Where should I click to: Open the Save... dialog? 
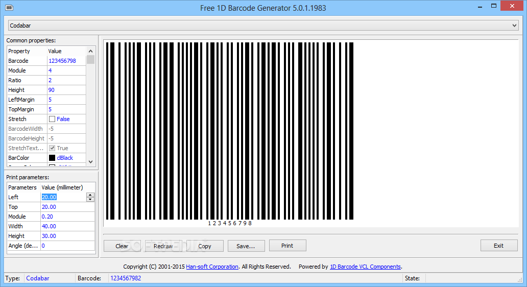pos(246,246)
